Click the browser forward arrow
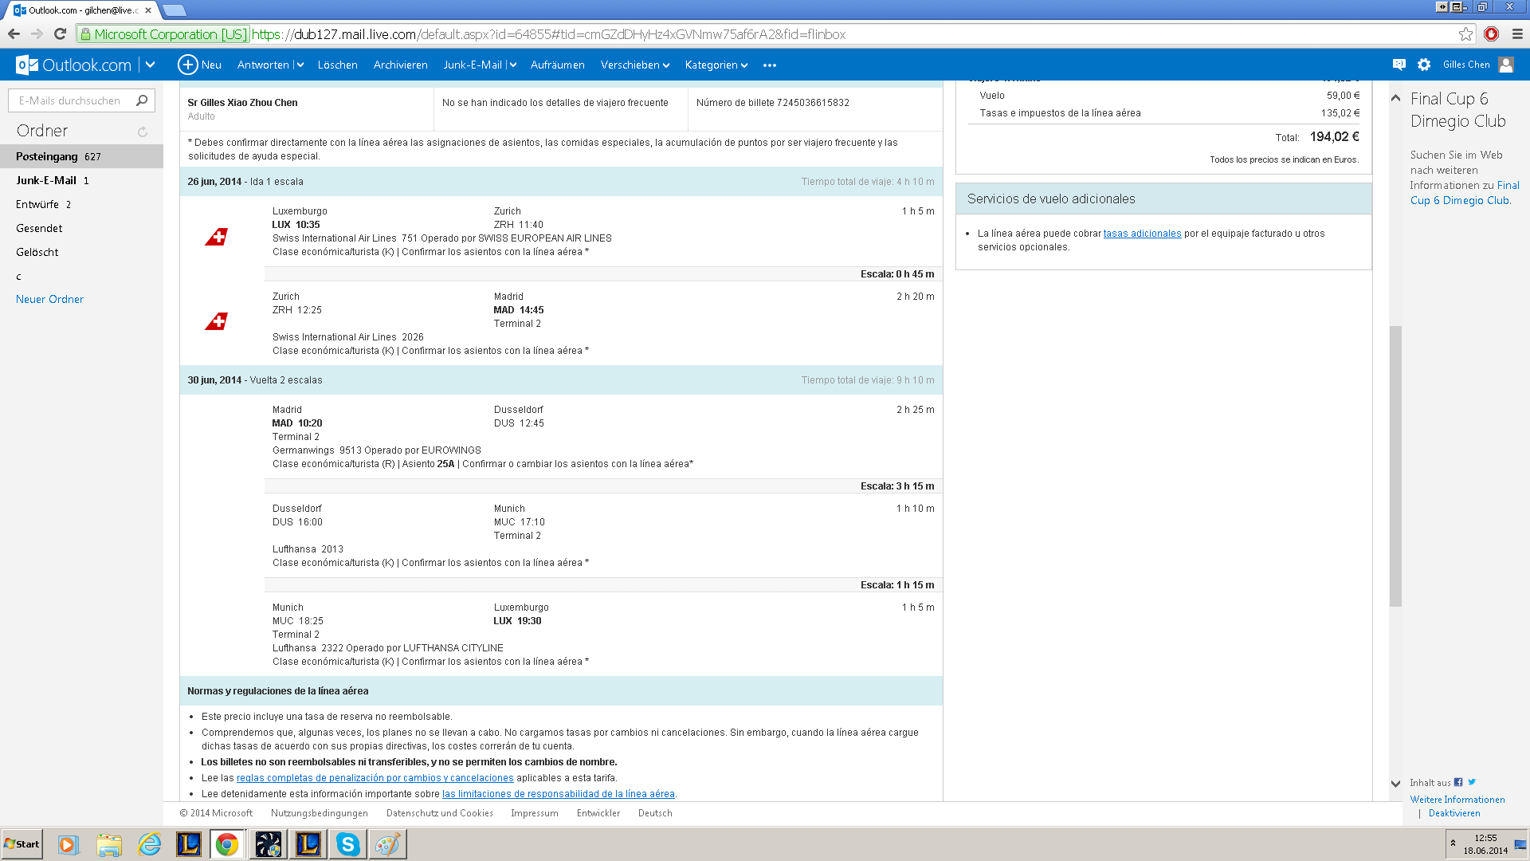Image resolution: width=1530 pixels, height=861 pixels. pos(37,33)
